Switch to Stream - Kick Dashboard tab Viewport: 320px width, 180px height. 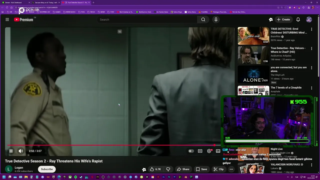point(15,2)
